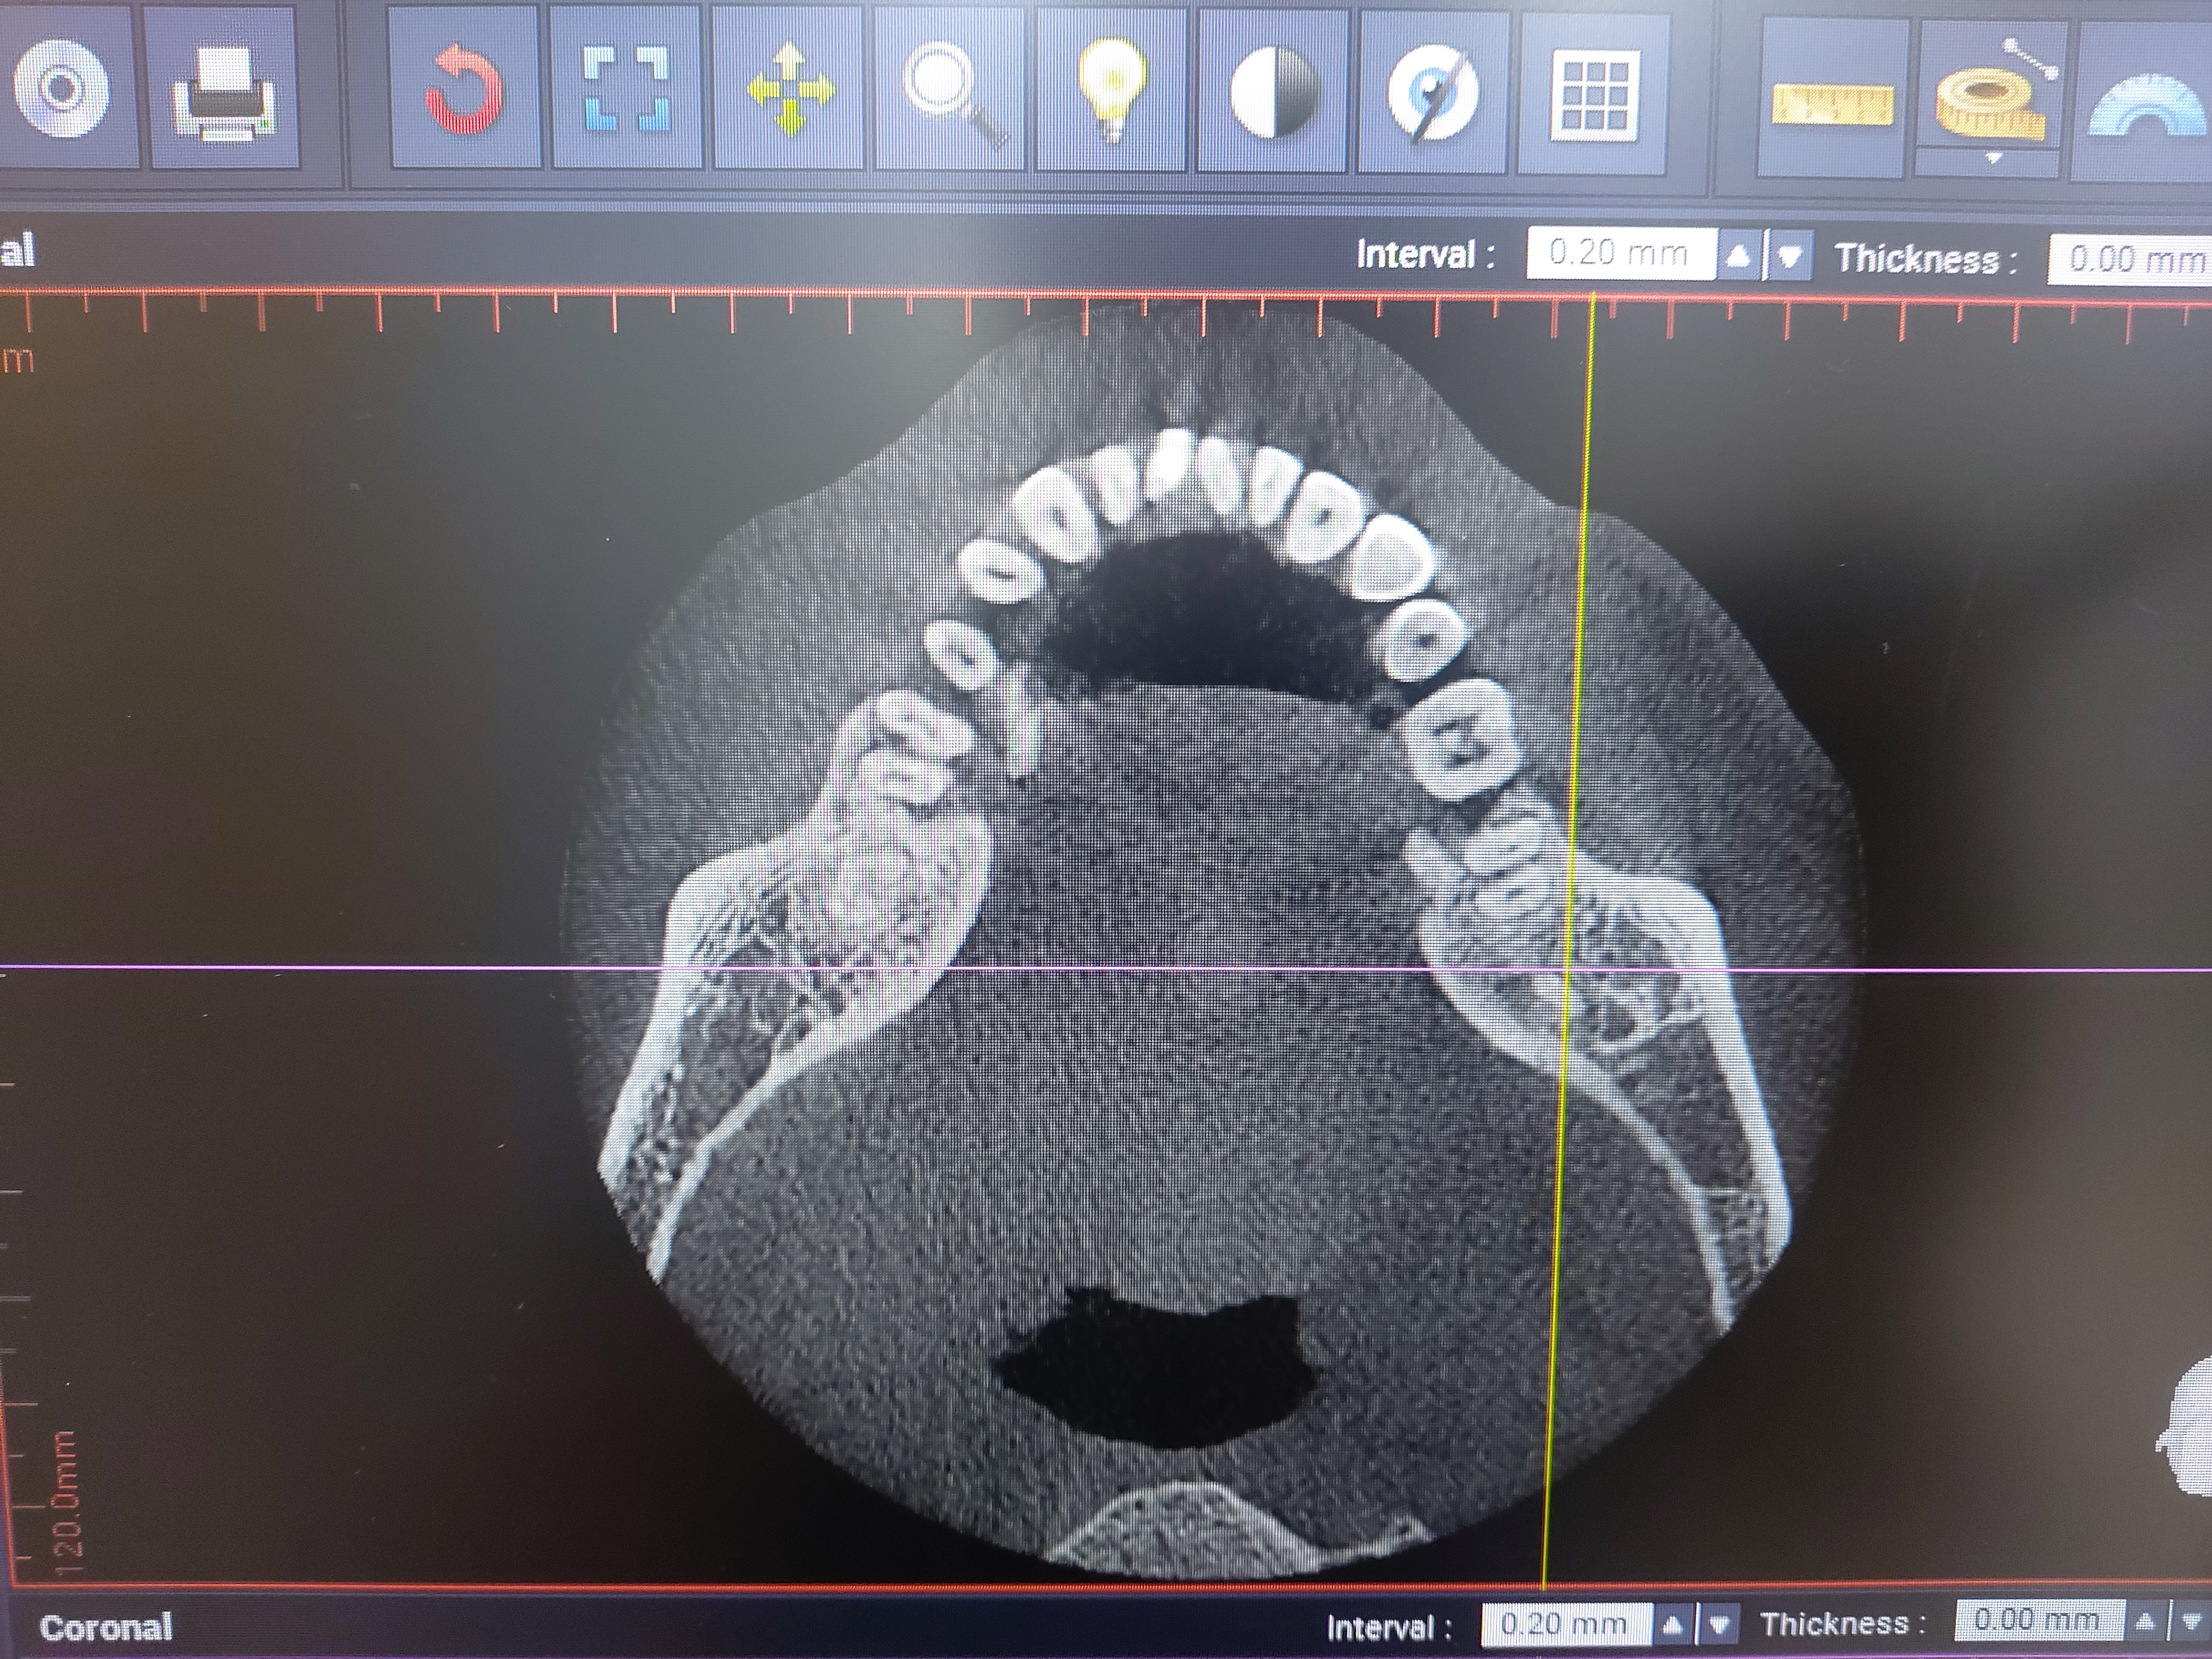Viewport: 2212px width, 1659px height.
Task: Click the axial Interval 0.20 mm field
Action: [x=1621, y=254]
